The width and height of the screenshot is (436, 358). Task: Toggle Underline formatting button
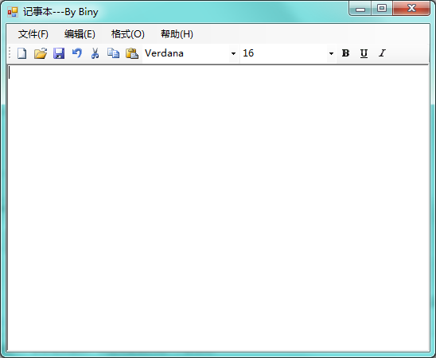364,53
